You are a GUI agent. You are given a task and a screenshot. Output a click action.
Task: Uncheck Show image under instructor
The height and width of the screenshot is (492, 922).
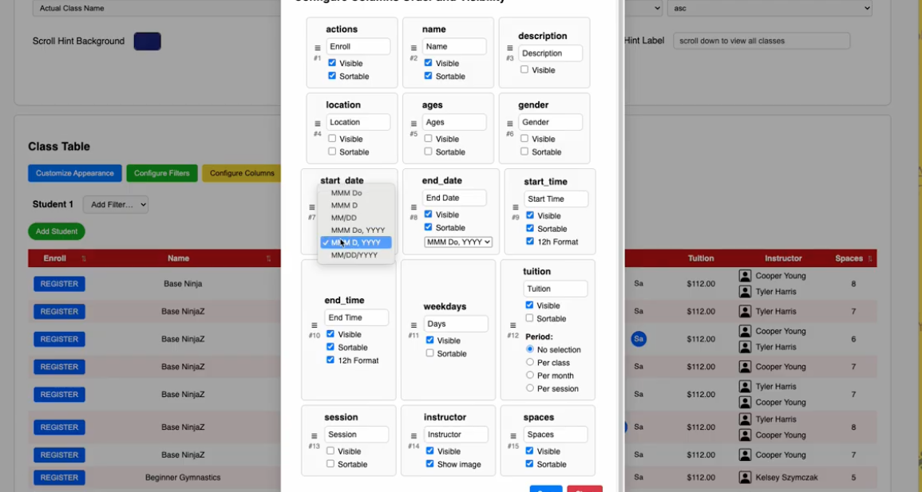point(430,464)
